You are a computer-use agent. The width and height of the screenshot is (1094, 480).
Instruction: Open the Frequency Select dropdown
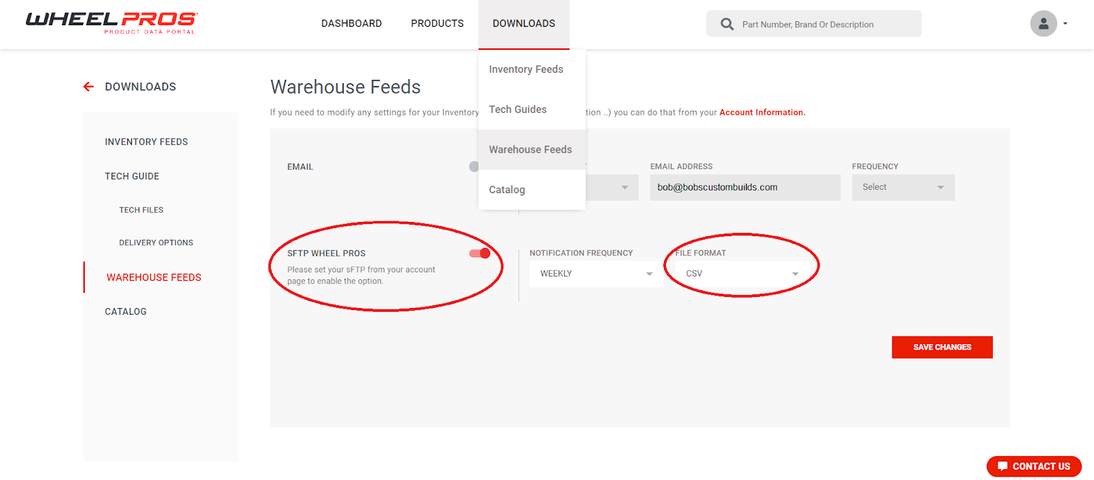(x=903, y=187)
